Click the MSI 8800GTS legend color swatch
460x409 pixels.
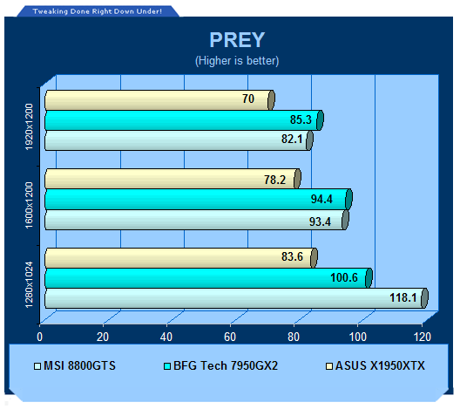[x=37, y=366]
